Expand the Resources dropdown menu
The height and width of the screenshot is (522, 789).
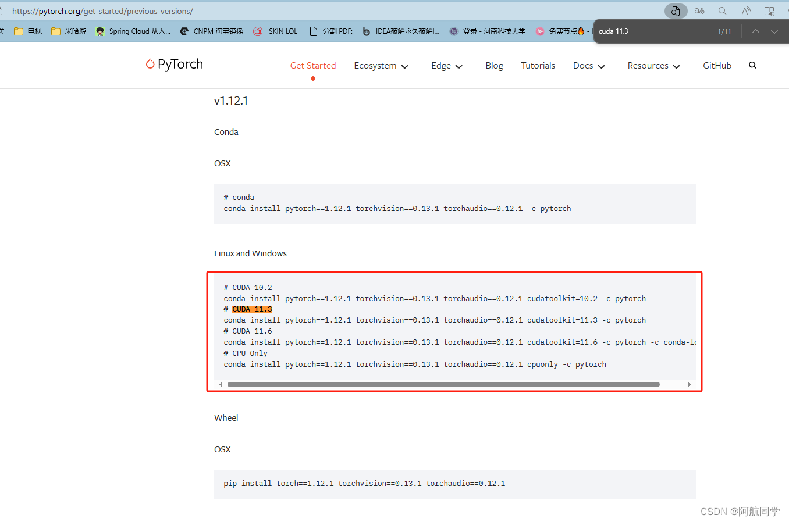pyautogui.click(x=654, y=66)
